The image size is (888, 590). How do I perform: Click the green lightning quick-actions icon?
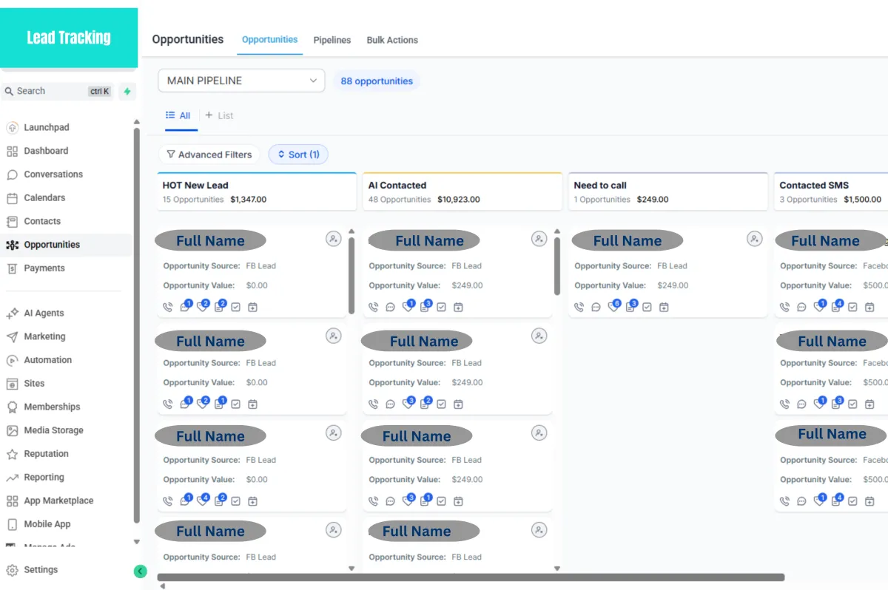point(127,92)
